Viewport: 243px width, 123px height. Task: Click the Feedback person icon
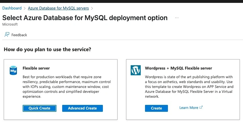(7, 34)
